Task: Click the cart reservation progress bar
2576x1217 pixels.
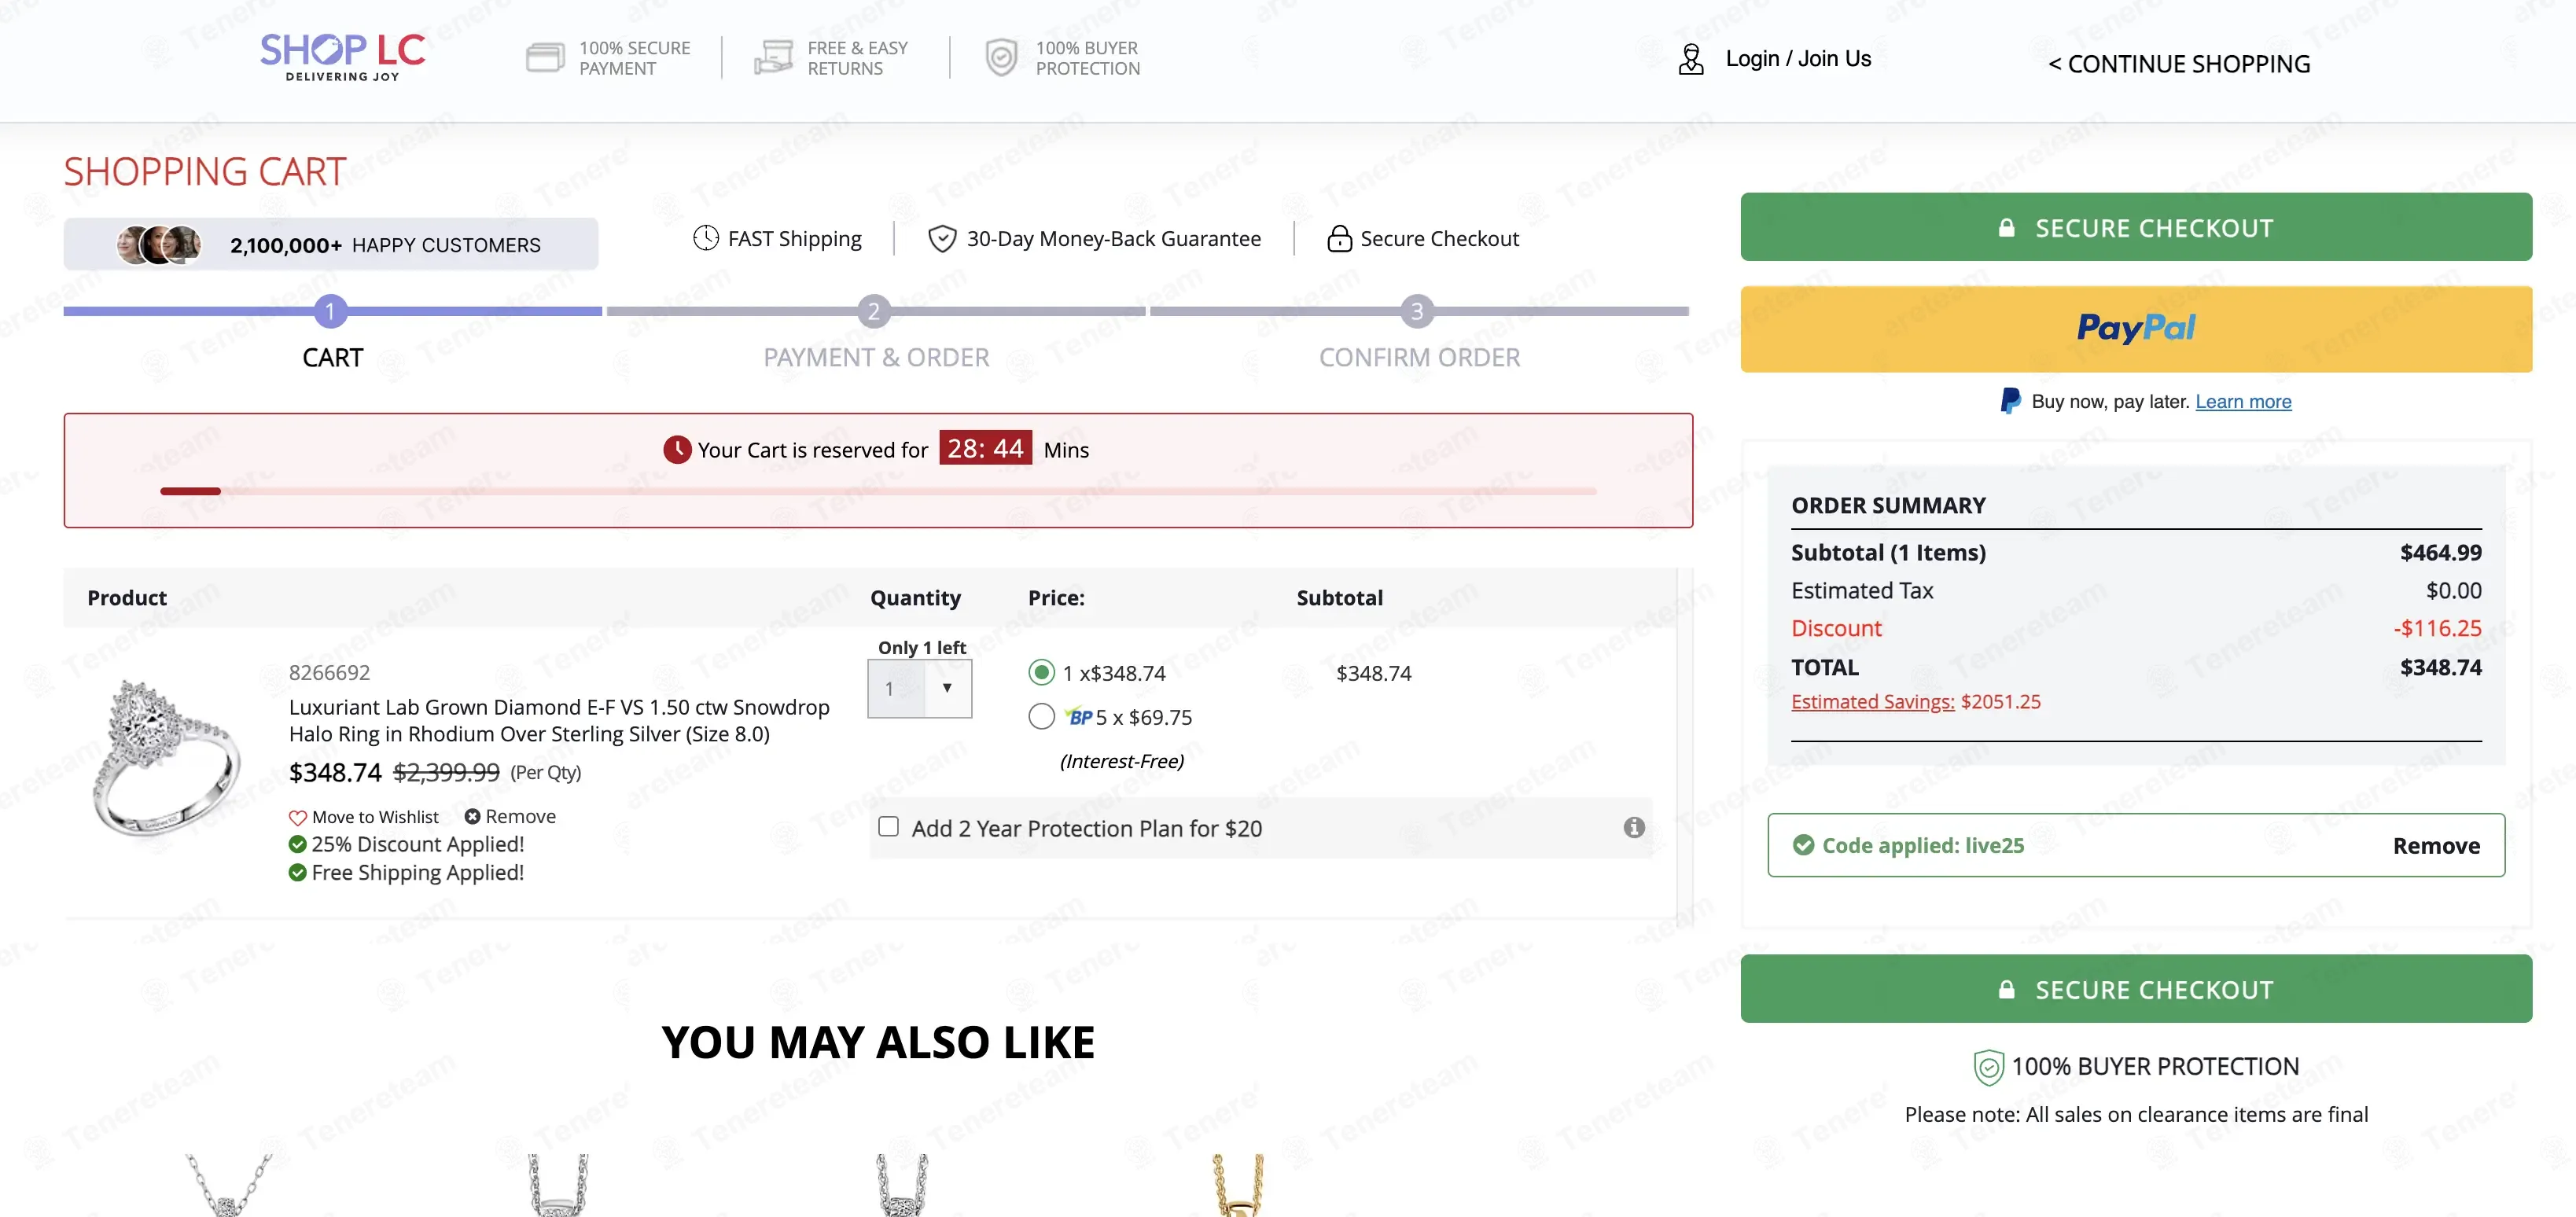Action: pos(877,491)
